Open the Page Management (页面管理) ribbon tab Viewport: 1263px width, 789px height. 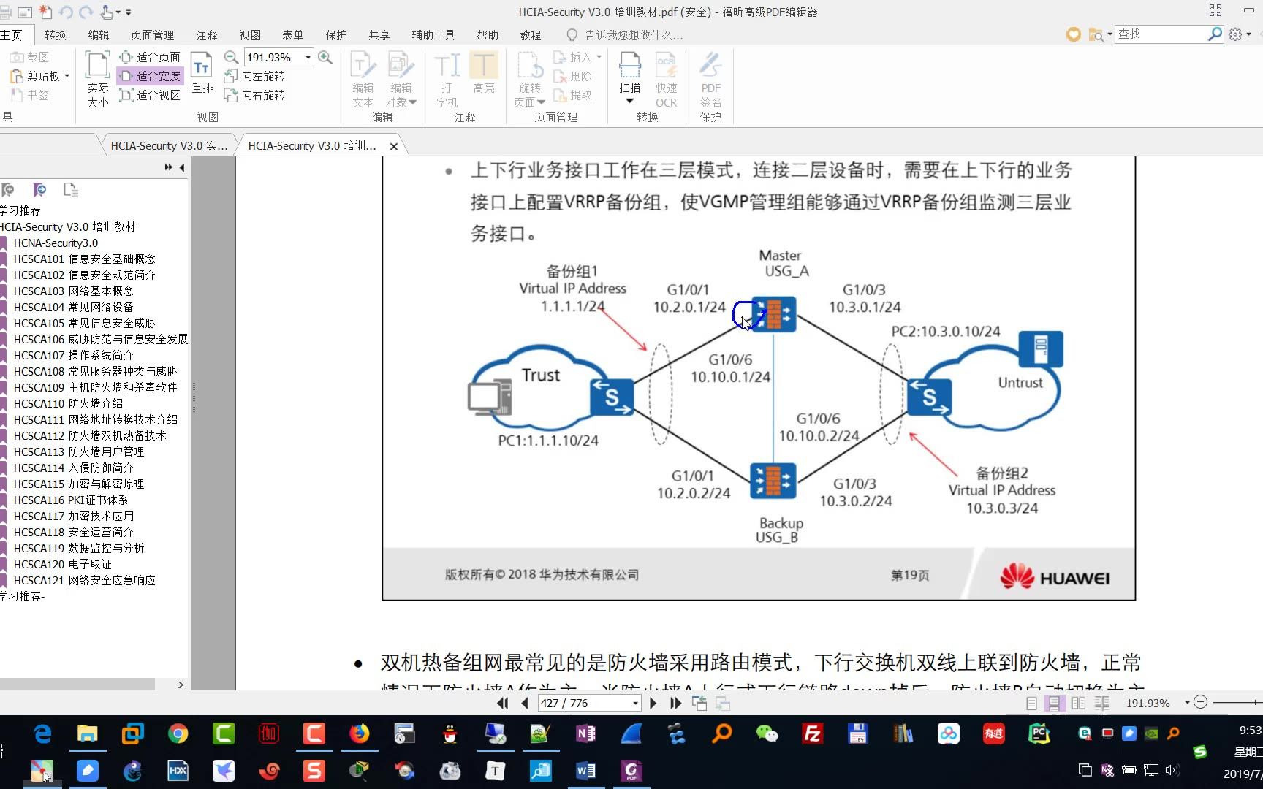point(152,35)
